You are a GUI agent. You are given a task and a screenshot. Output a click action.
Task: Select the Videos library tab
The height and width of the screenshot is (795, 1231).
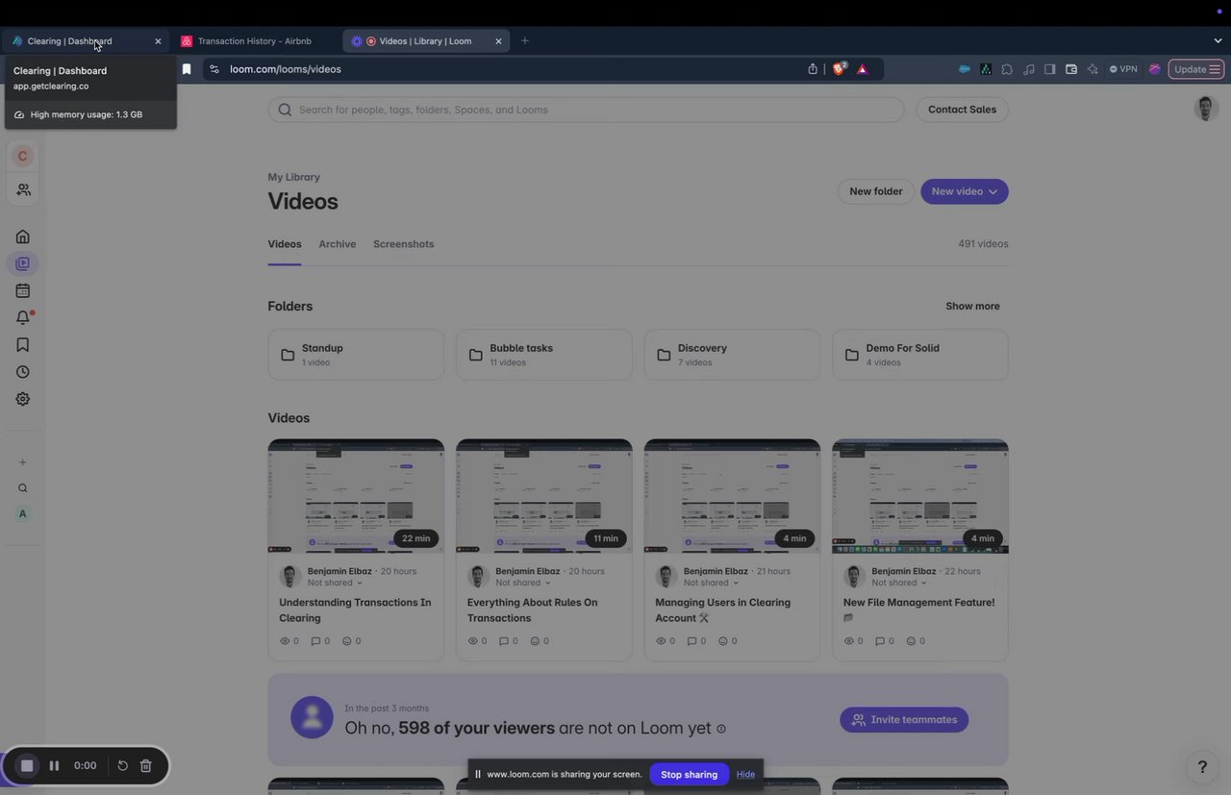(285, 244)
